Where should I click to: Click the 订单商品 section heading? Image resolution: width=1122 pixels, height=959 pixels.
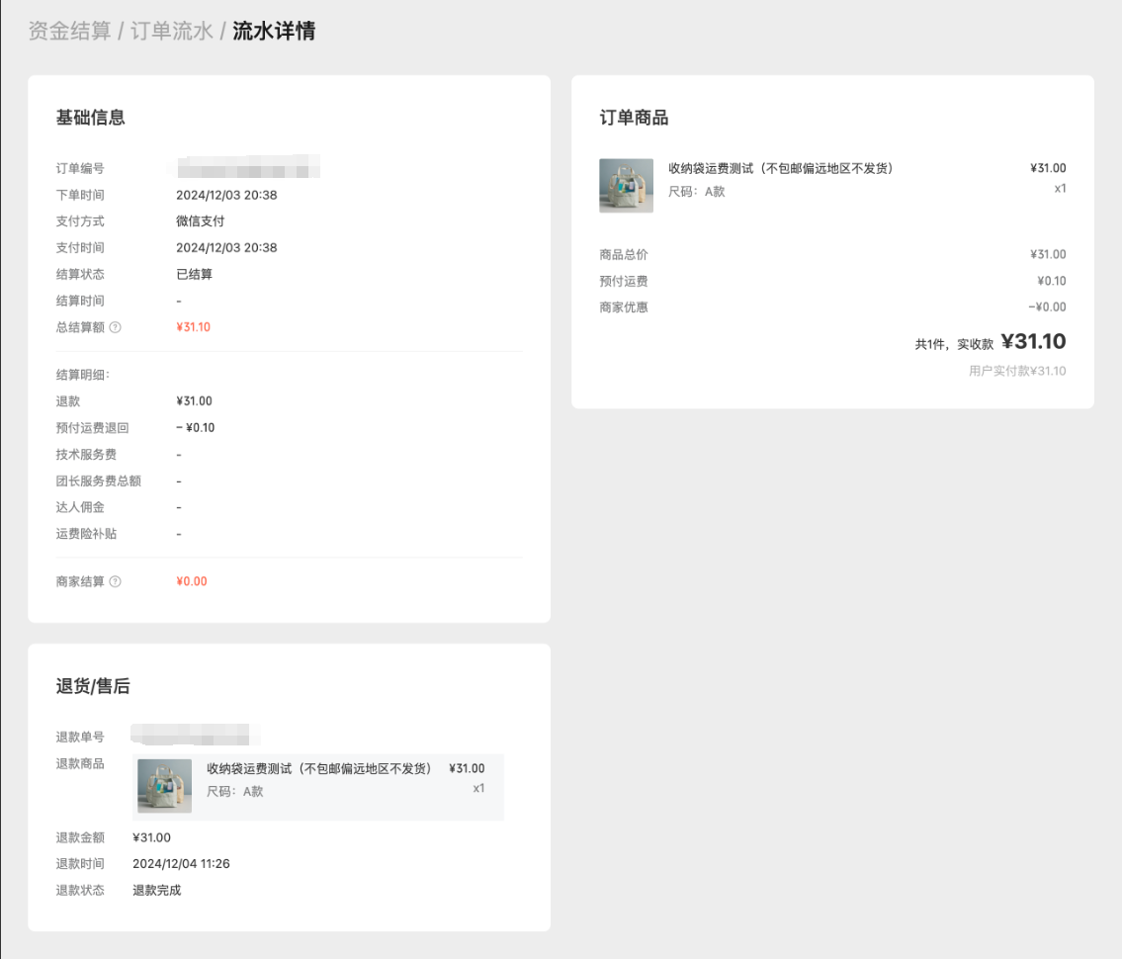[x=634, y=118]
